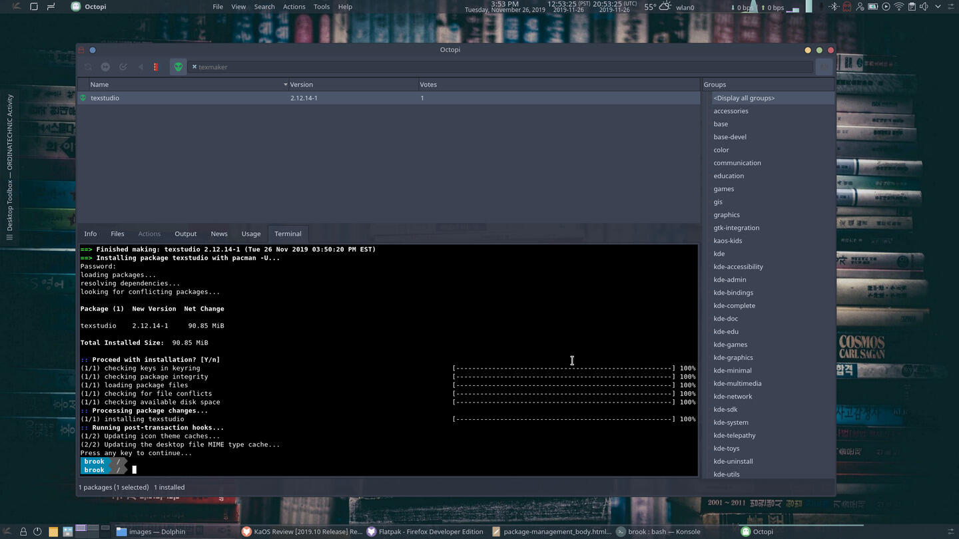
Task: Switch to the Output tab
Action: pos(186,234)
